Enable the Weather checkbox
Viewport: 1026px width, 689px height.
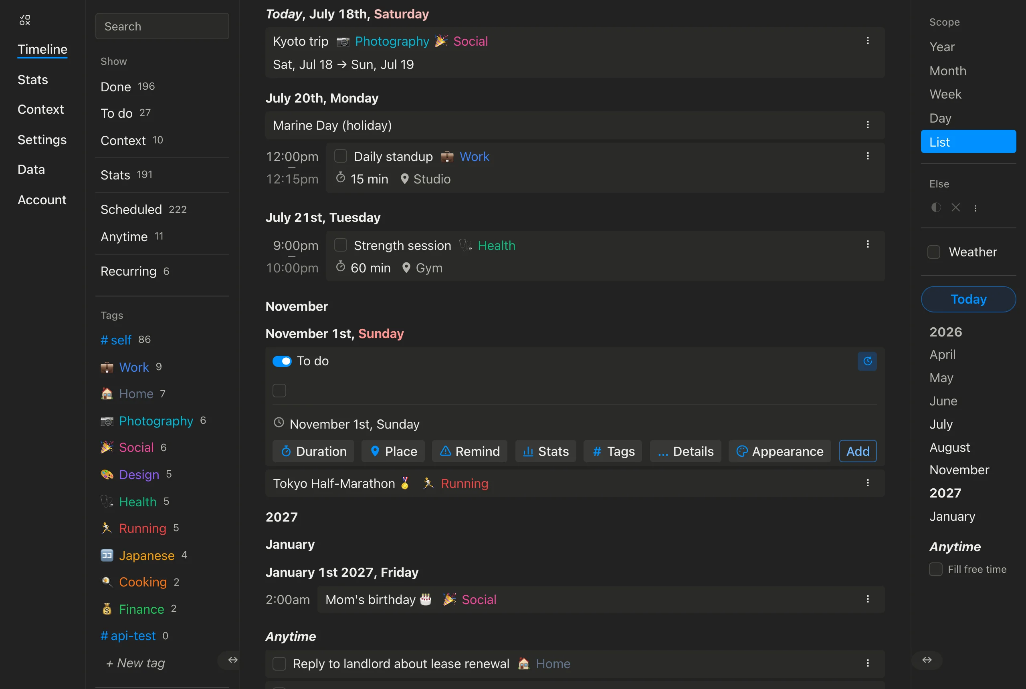pos(934,252)
